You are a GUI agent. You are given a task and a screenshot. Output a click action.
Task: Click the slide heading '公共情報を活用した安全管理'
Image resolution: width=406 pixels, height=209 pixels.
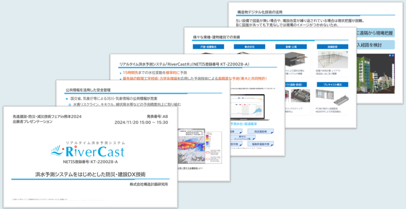click(88, 90)
